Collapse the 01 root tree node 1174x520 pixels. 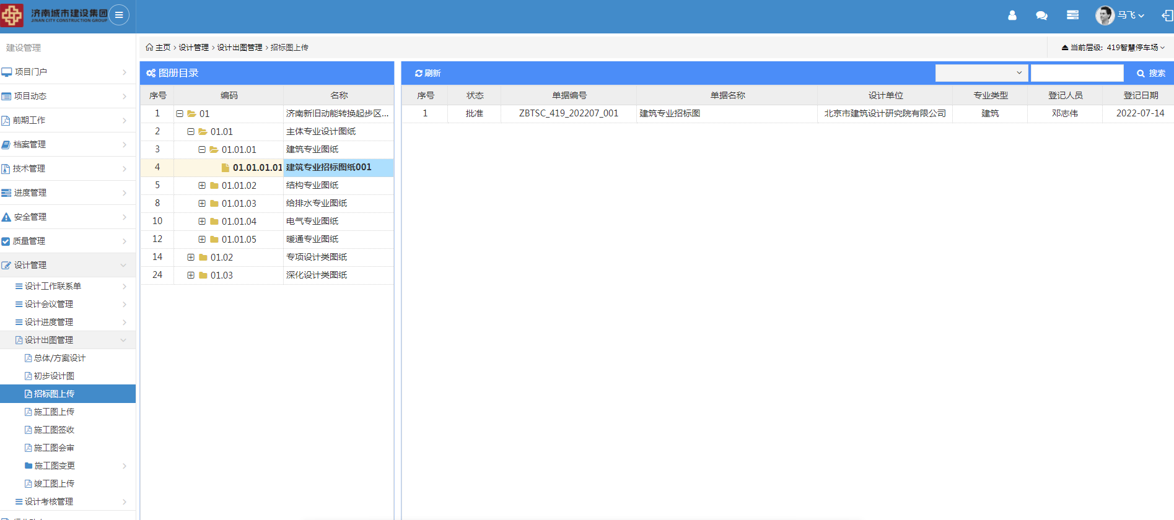tap(180, 114)
